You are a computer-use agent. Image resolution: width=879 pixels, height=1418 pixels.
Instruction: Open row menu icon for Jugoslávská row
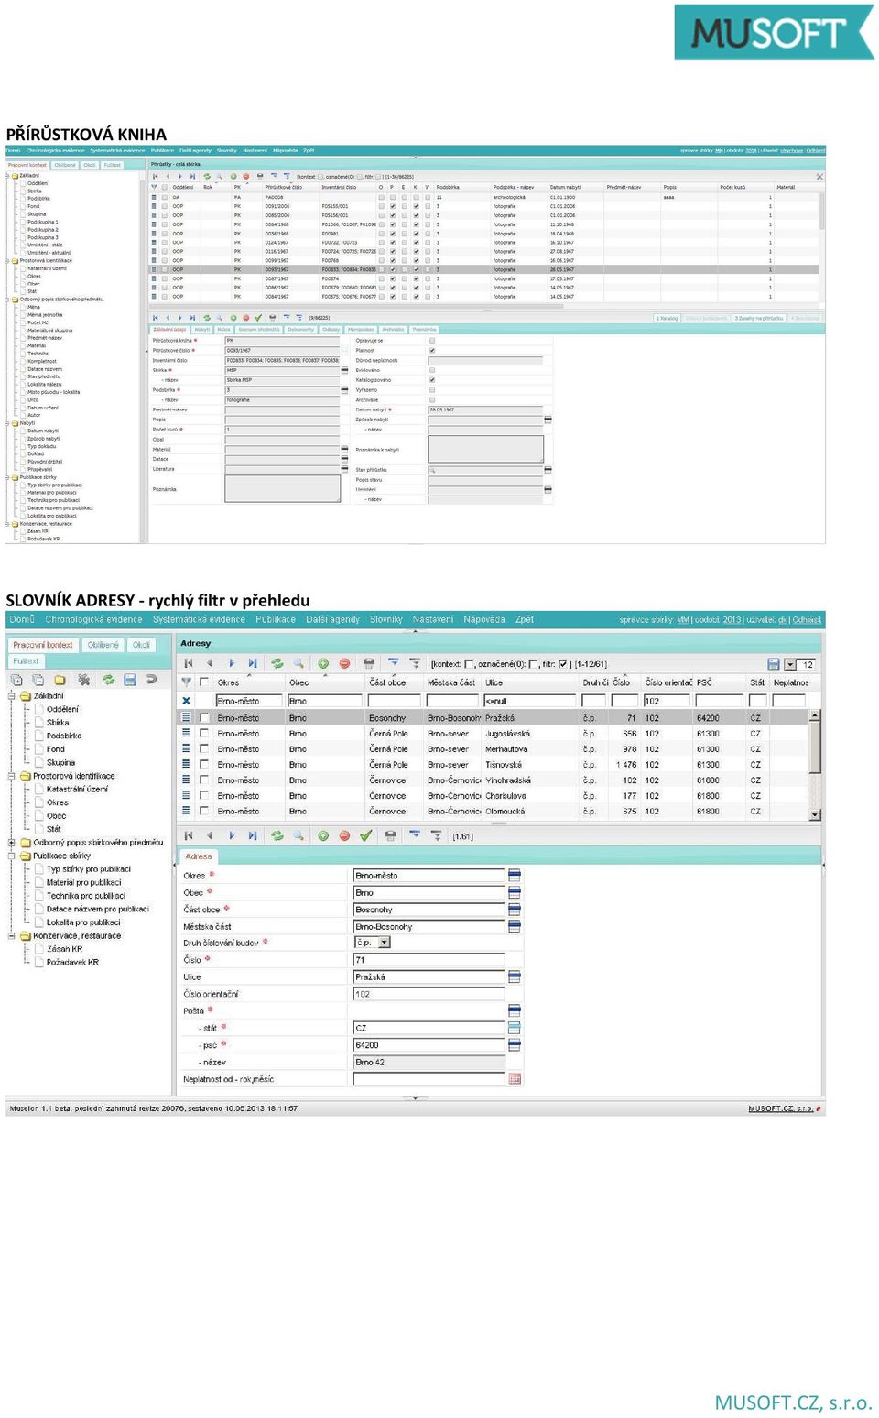[x=186, y=733]
